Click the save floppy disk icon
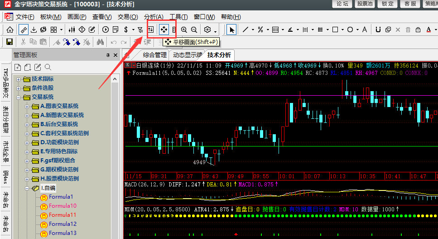Image resolution: width=438 pixels, height=239 pixels. (10, 42)
